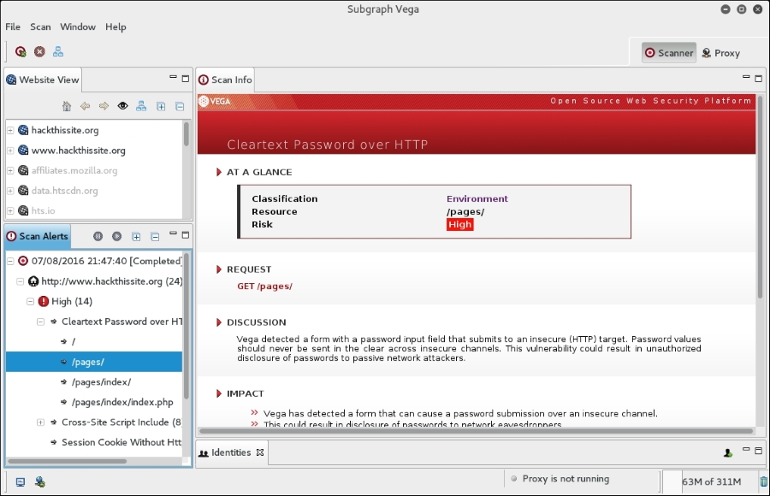This screenshot has height=496, width=770.
Task: Select the Scan Info tab
Action: (x=225, y=80)
